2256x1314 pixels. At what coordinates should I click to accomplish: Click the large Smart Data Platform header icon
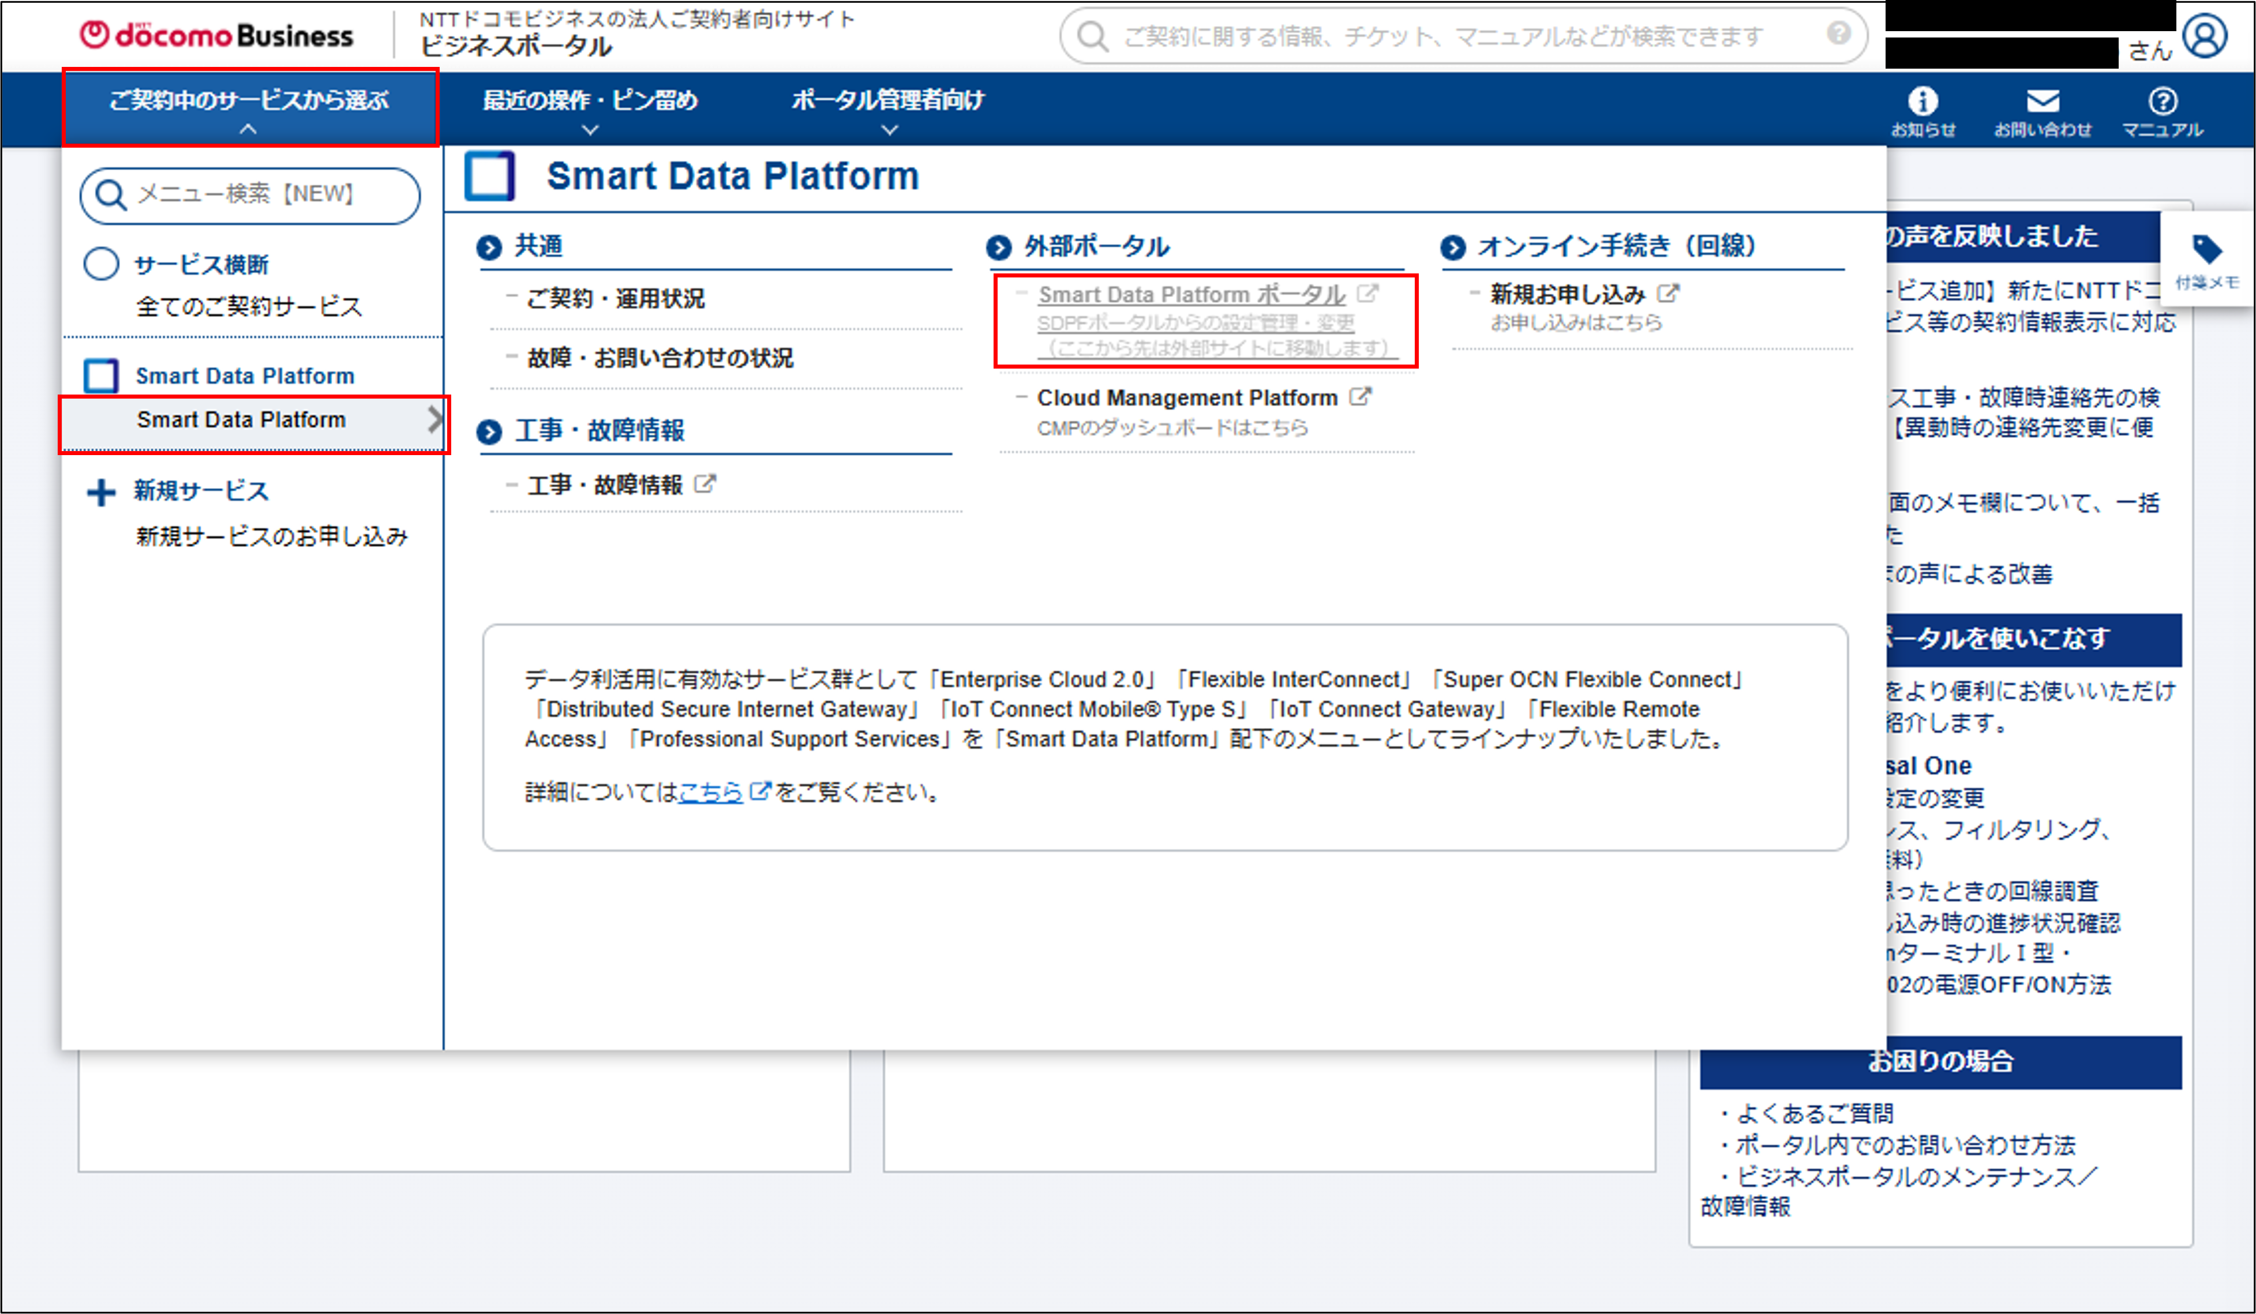pos(489,175)
